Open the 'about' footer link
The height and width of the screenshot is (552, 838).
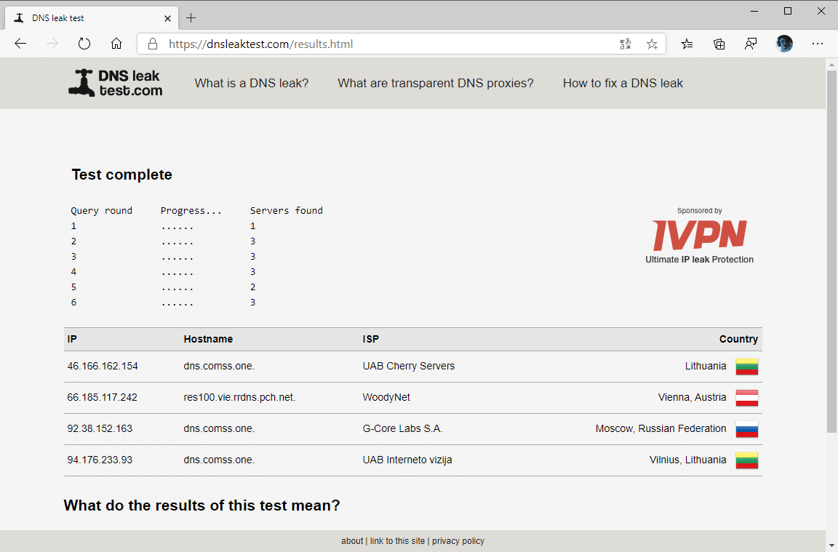[351, 541]
